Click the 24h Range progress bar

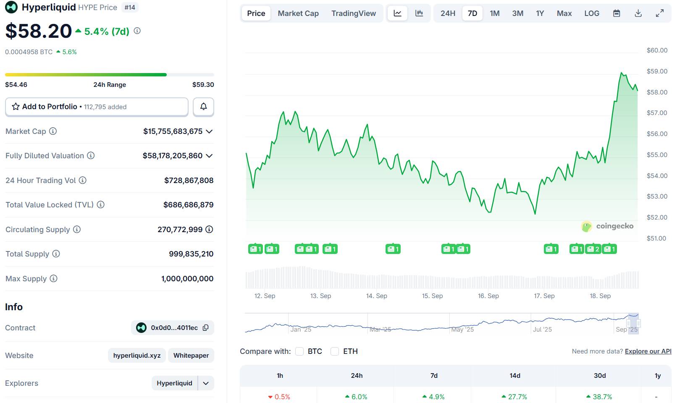[109, 75]
